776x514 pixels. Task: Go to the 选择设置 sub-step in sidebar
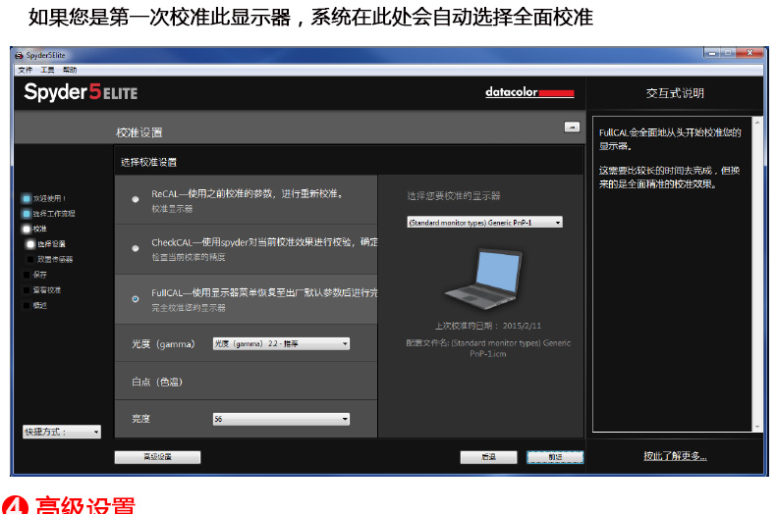(x=46, y=244)
